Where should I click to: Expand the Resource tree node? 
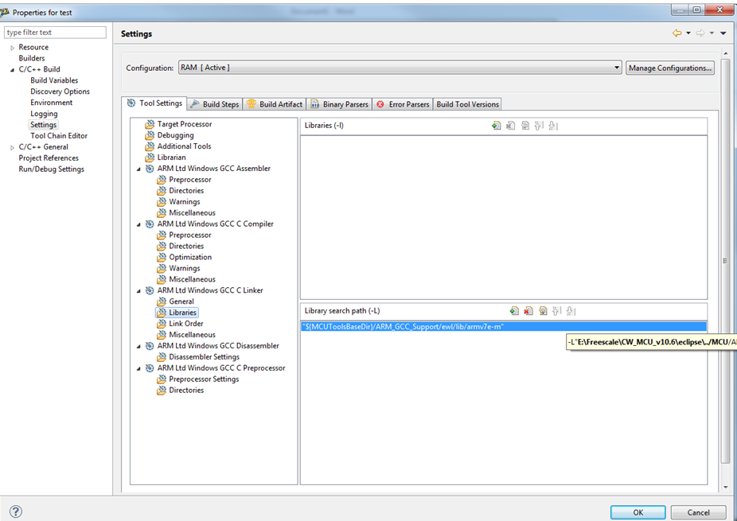pyautogui.click(x=12, y=48)
